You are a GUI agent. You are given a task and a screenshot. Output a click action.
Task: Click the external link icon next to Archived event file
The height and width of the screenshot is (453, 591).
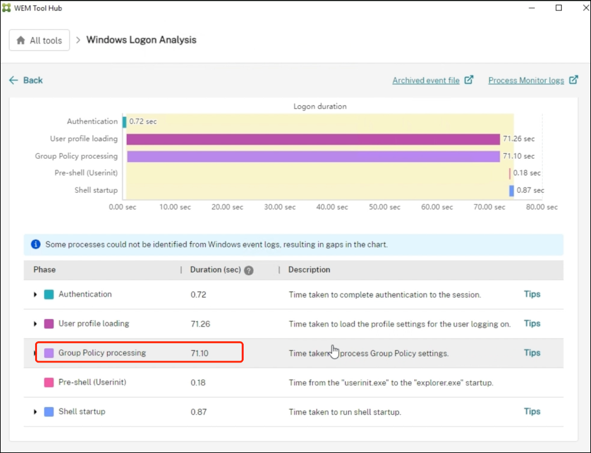click(x=469, y=80)
